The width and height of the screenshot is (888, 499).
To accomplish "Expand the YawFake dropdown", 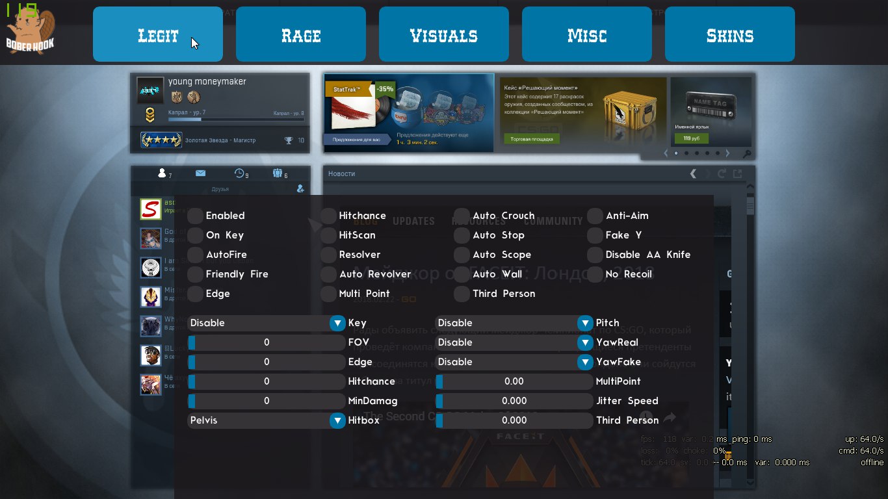I will (514, 362).
